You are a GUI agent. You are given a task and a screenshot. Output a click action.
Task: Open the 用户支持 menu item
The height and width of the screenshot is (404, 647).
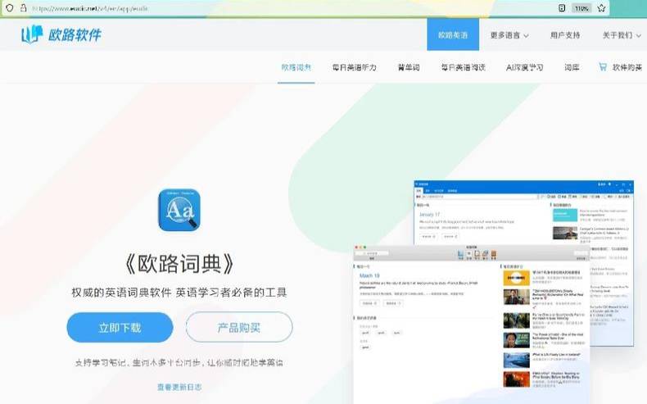click(565, 35)
